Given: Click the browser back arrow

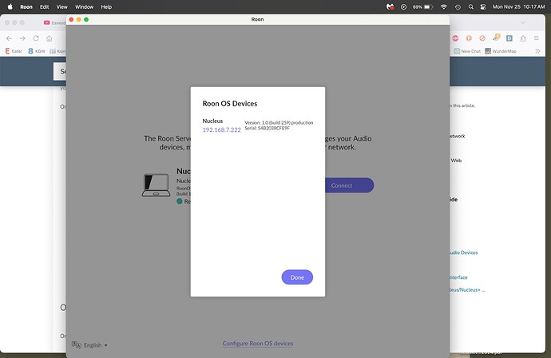Looking at the screenshot, I should click(x=9, y=38).
